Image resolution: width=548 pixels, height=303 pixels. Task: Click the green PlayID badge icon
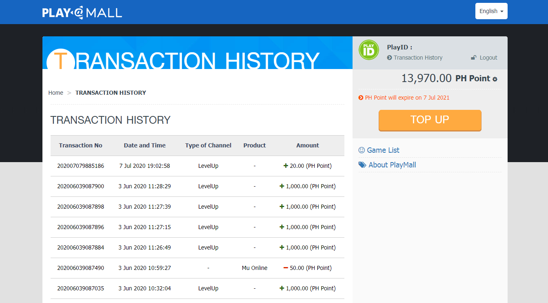[x=369, y=50]
